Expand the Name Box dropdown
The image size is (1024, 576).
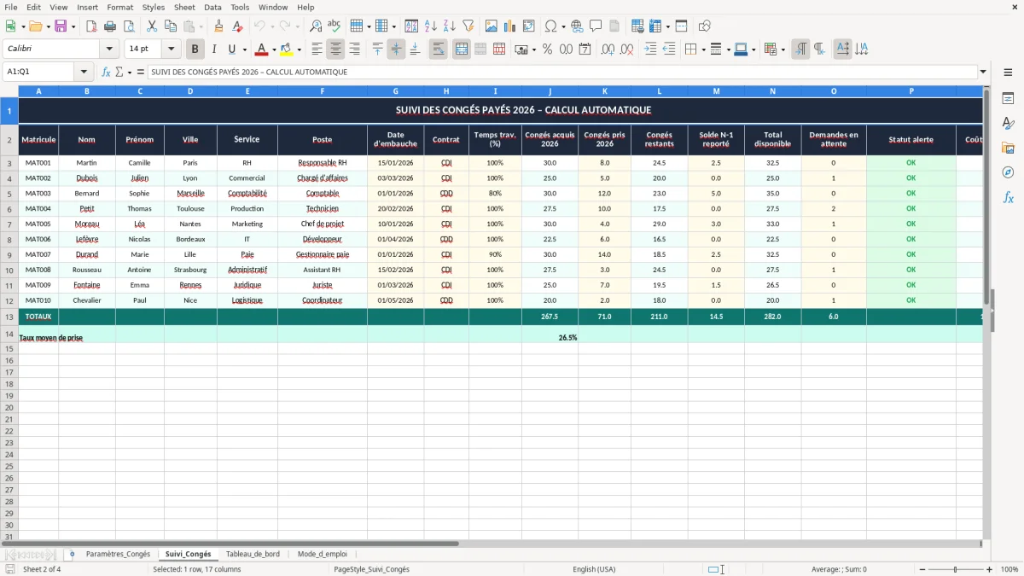(x=84, y=72)
